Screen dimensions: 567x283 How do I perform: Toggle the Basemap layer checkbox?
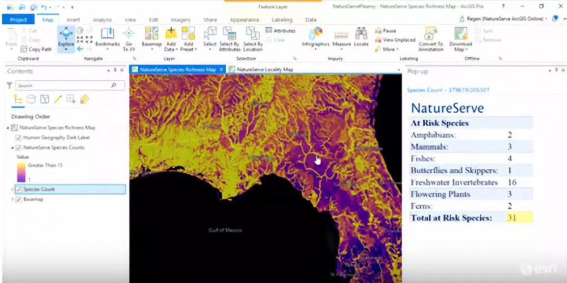tap(19, 199)
